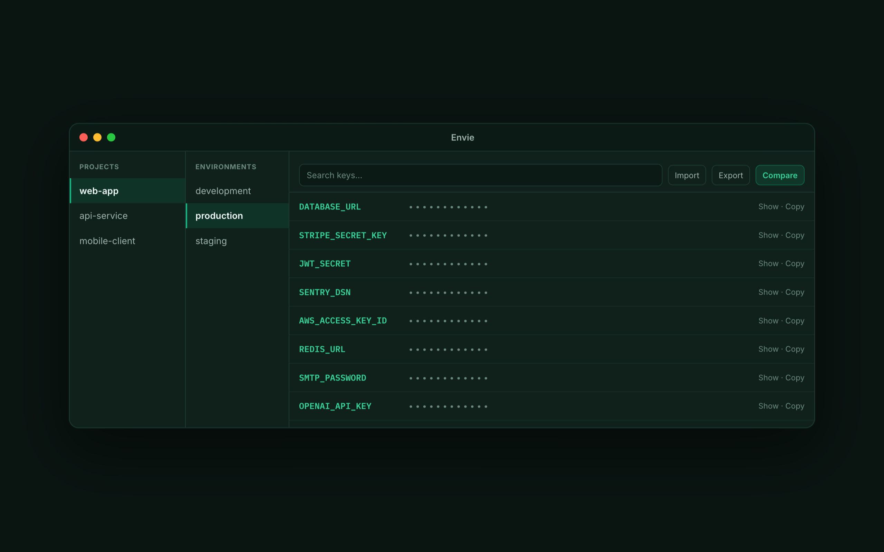This screenshot has width=884, height=552.
Task: Close the Envie window with red button
Action: pyautogui.click(x=84, y=137)
